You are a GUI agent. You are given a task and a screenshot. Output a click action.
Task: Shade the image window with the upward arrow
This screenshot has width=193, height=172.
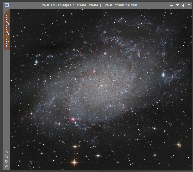pos(177,5)
